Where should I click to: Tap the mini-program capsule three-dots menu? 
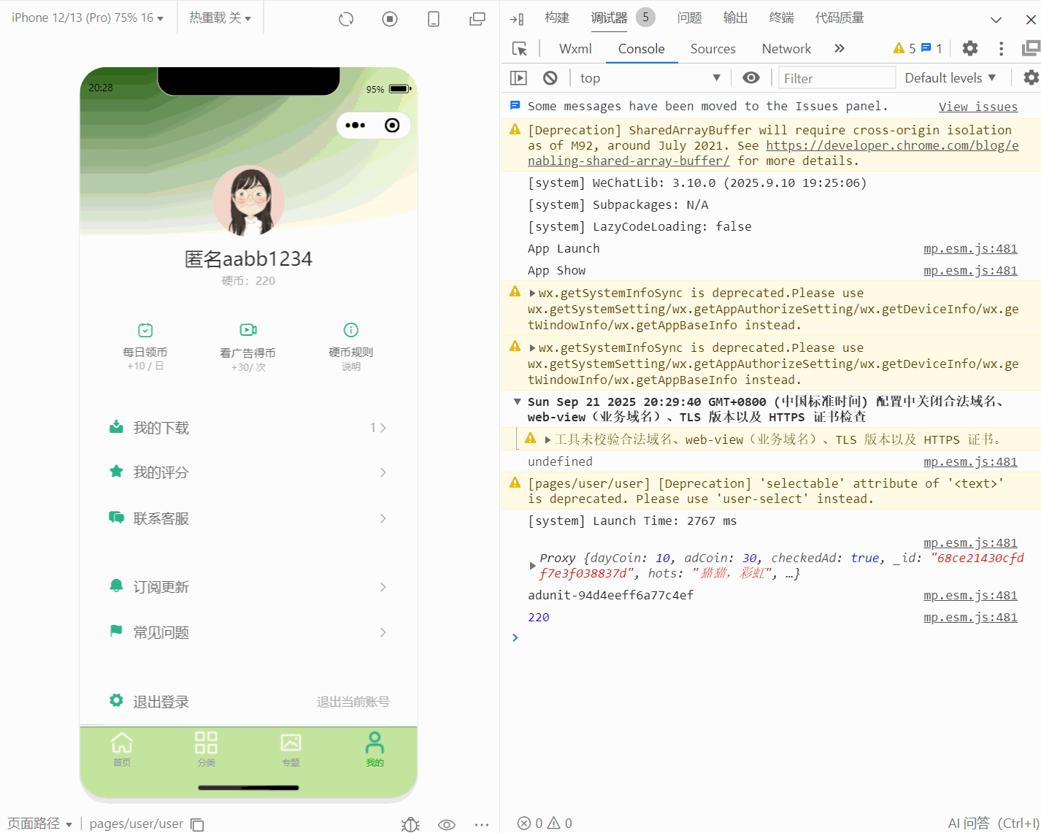355,126
